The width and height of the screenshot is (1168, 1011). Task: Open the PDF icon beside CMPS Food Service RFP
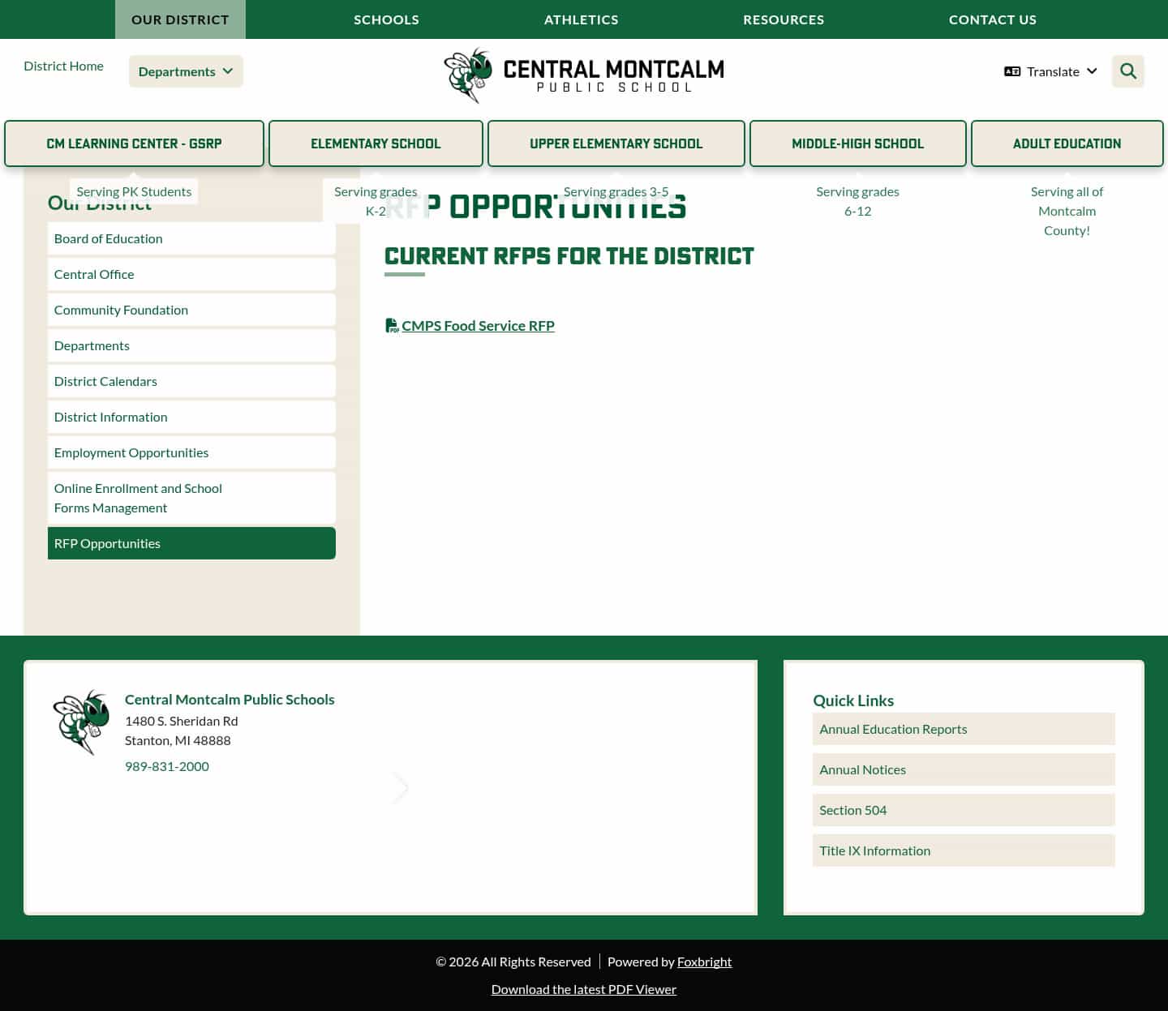pyautogui.click(x=392, y=325)
